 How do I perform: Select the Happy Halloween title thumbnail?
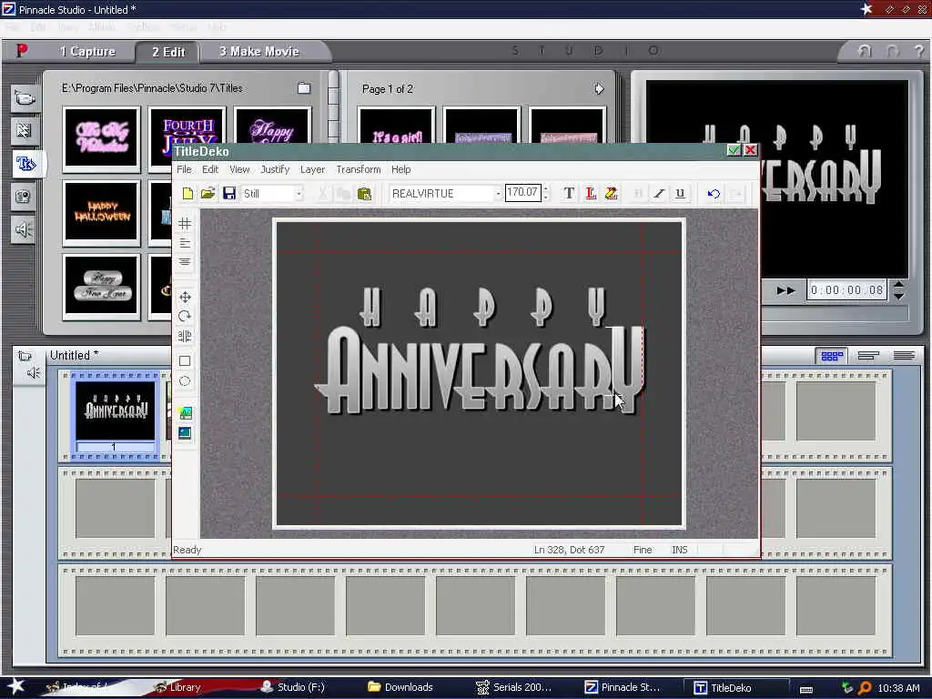(101, 212)
